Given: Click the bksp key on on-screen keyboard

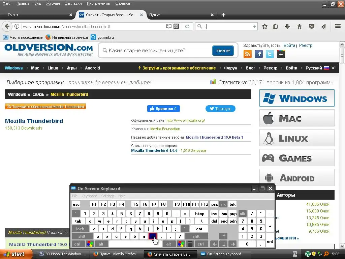Looking at the screenshot, I should pyautogui.click(x=199, y=213).
